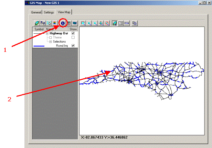Click the blue Rcmd Imp line symbol

coord(39,46)
